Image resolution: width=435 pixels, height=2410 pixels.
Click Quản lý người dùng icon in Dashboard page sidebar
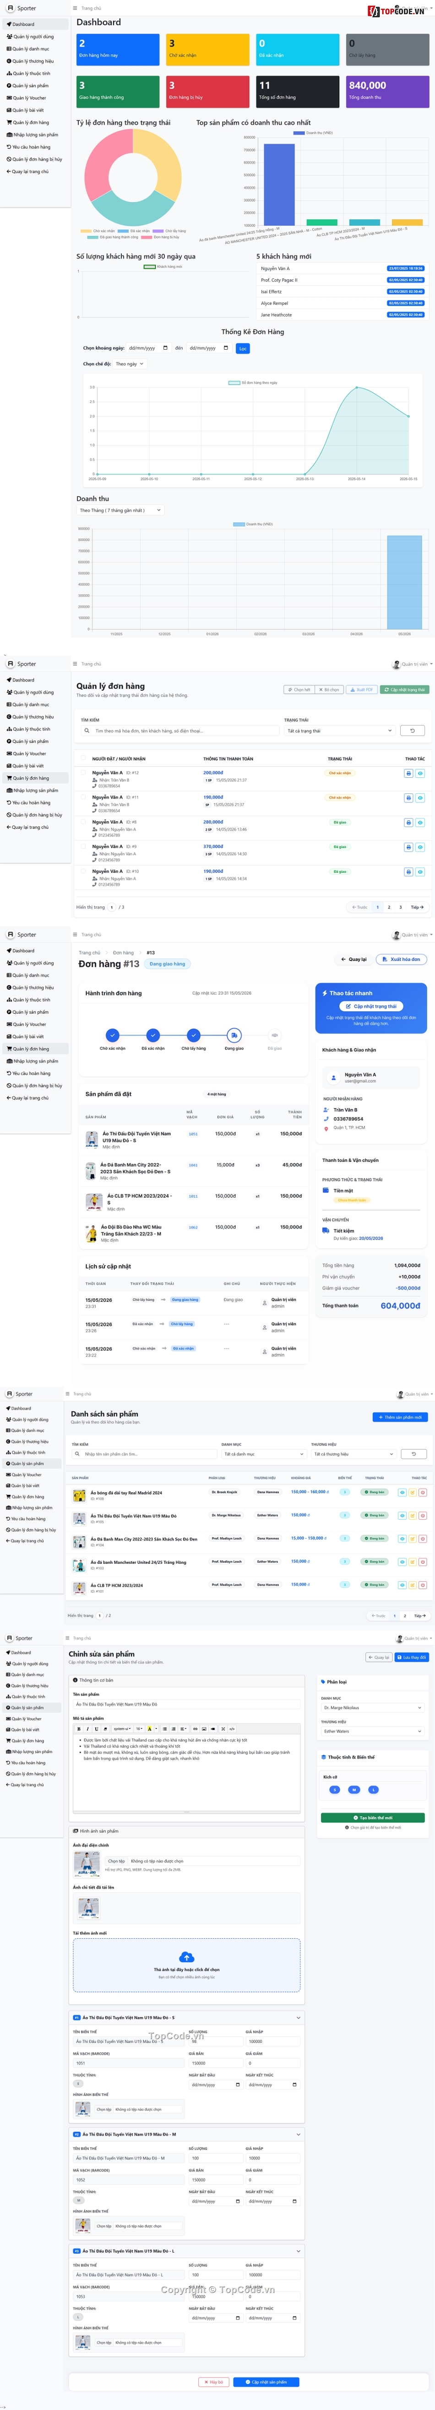[8, 37]
